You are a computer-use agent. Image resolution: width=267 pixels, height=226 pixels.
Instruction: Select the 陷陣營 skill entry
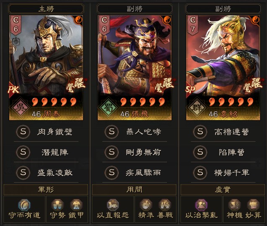pos(223,152)
